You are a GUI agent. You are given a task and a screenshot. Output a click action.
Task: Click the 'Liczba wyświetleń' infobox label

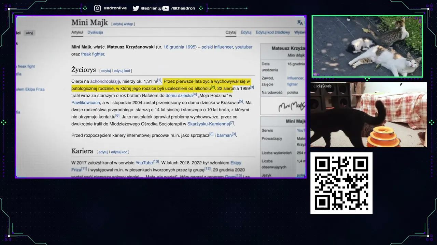tap(277, 153)
